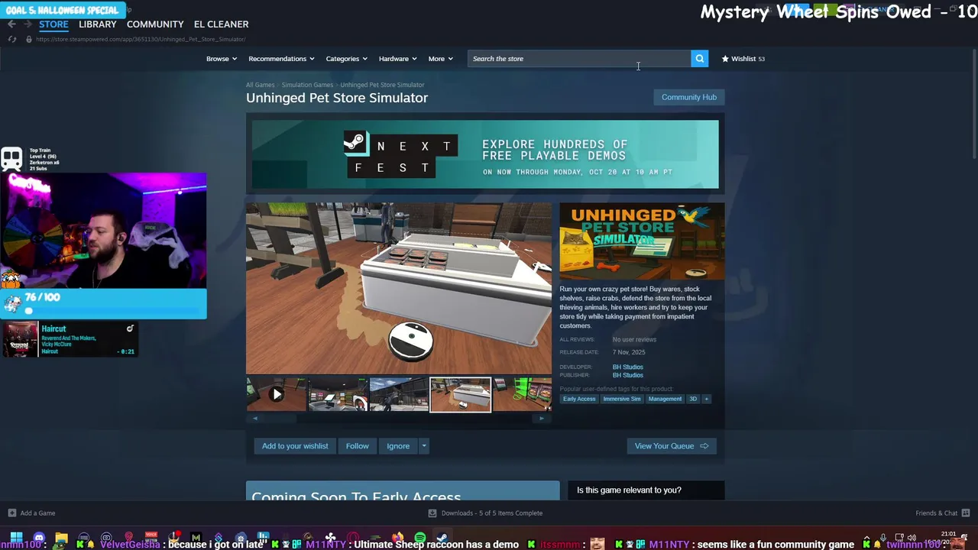Open the Unhinged Pet Store Simulator breadcrumb link
The height and width of the screenshot is (550, 978).
coord(382,85)
